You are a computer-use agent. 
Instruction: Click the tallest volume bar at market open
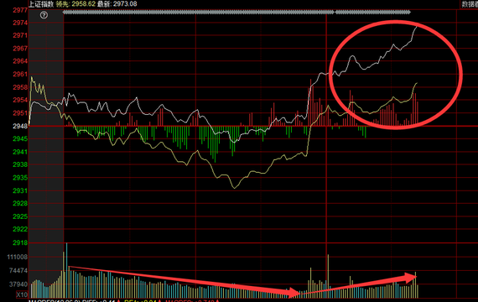(x=66, y=270)
